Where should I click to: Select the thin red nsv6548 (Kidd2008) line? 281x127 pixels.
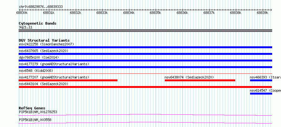point(145,73)
